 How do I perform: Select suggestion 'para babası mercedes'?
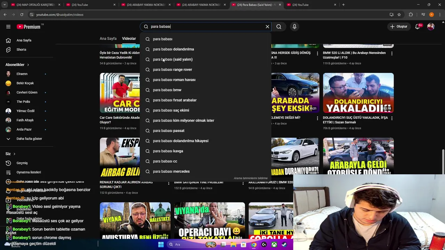205,172
